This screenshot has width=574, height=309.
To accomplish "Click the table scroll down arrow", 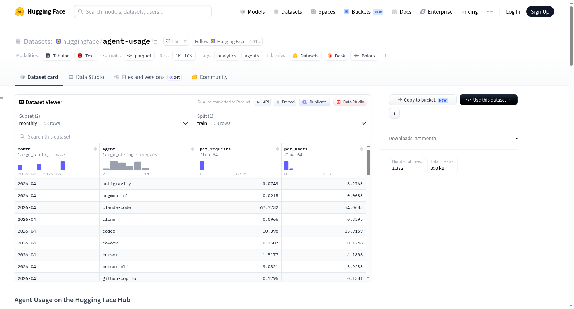I will [368, 278].
